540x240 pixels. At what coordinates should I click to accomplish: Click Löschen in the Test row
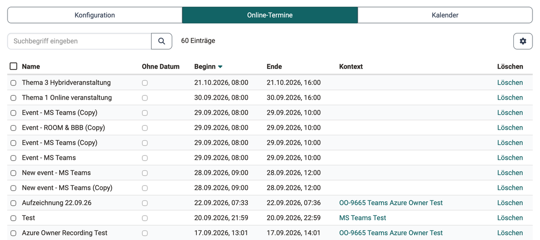[x=509, y=217]
